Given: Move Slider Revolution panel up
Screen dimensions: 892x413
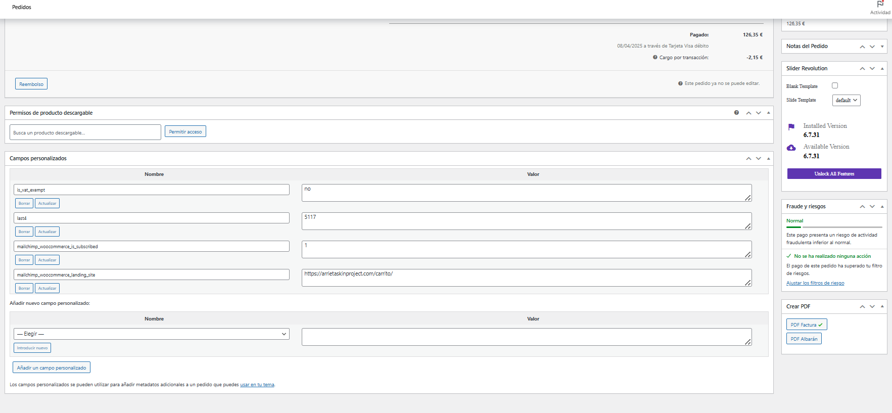Looking at the screenshot, I should pyautogui.click(x=862, y=69).
